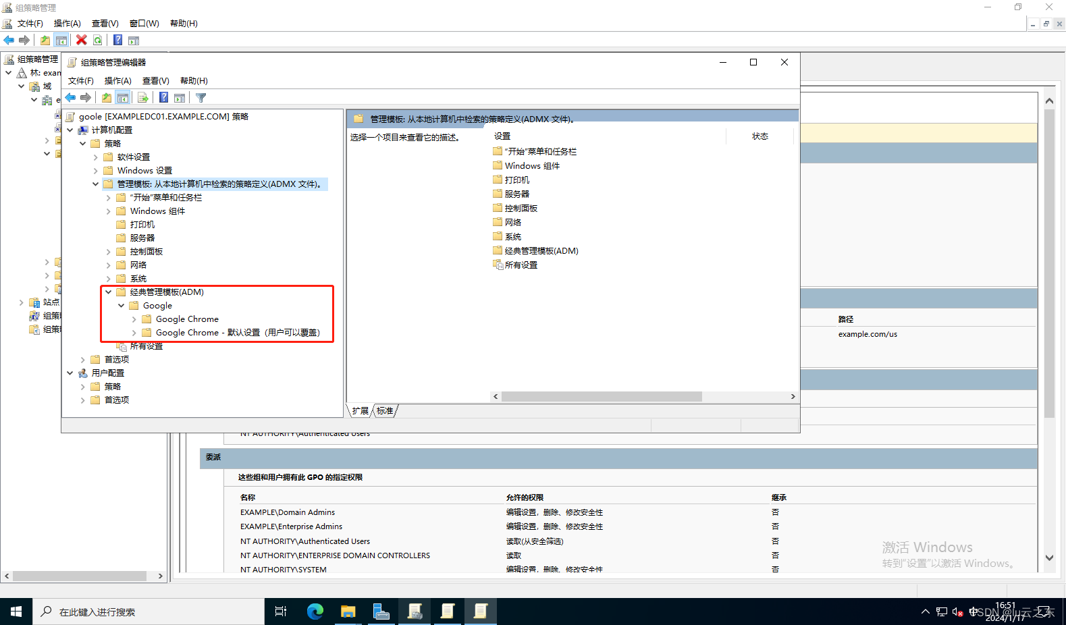Click the 状态 column header
The image size is (1066, 625).
point(760,136)
